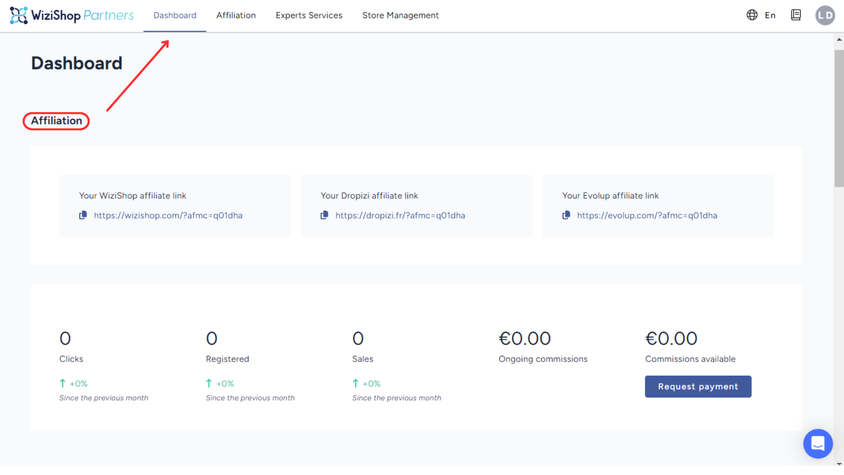This screenshot has width=844, height=475.
Task: Open the language globe icon
Action: pyautogui.click(x=752, y=15)
